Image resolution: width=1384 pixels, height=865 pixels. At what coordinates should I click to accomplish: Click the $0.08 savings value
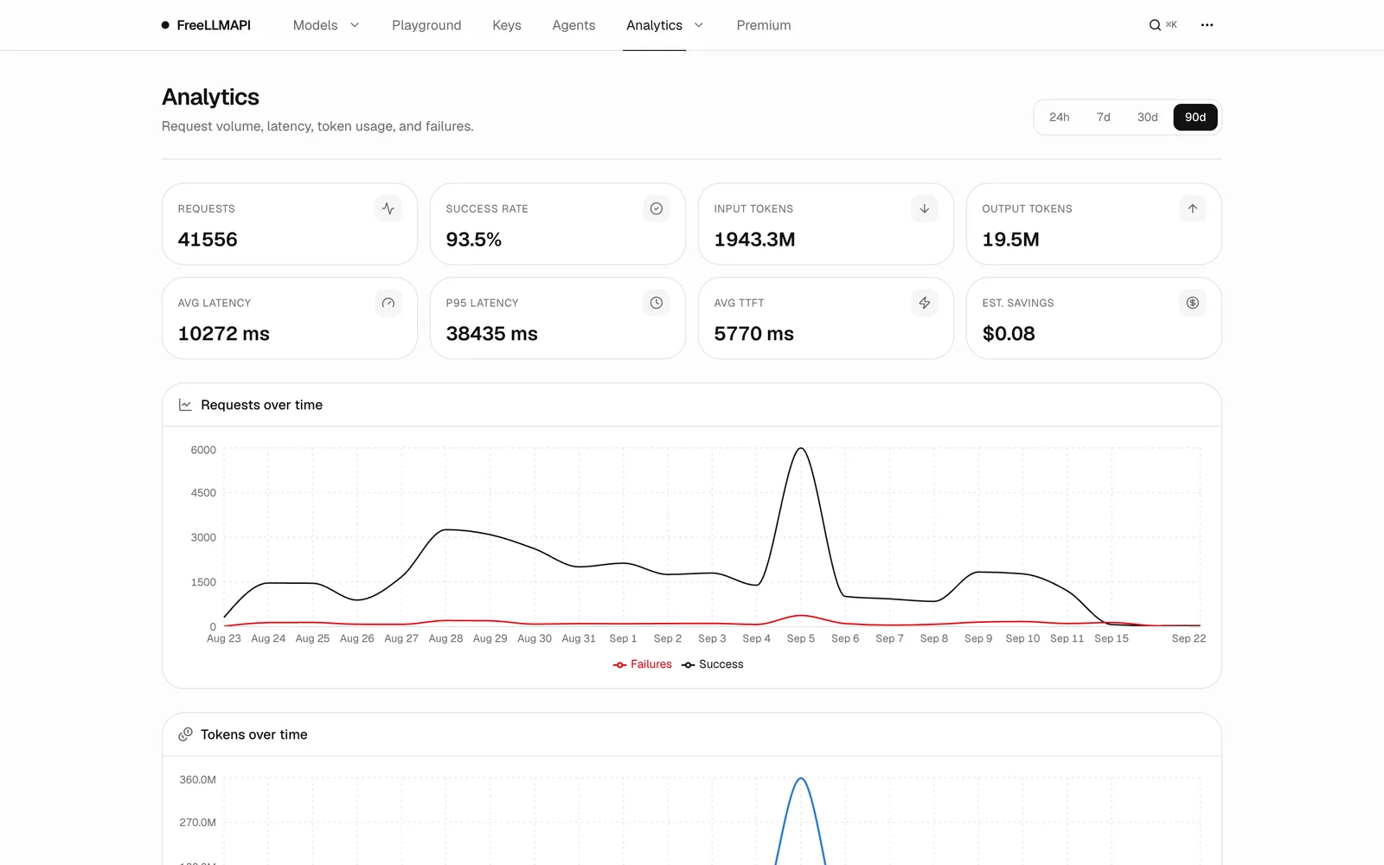coord(1009,334)
